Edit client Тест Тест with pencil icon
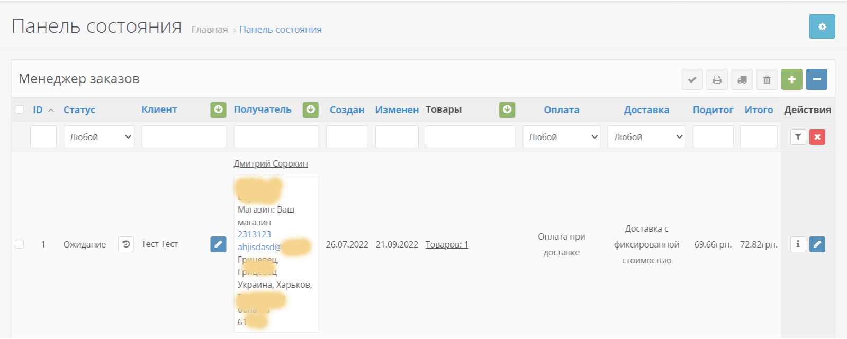The image size is (847, 339). [218, 244]
